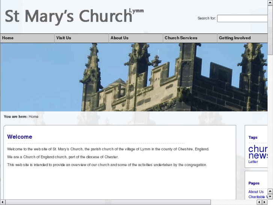Click the vertical scrollbar up arrow at top

pyautogui.click(x=270, y=2)
